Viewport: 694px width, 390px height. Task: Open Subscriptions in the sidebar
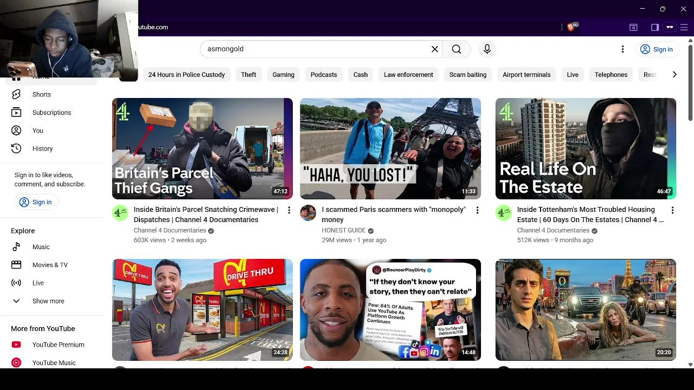click(x=52, y=113)
